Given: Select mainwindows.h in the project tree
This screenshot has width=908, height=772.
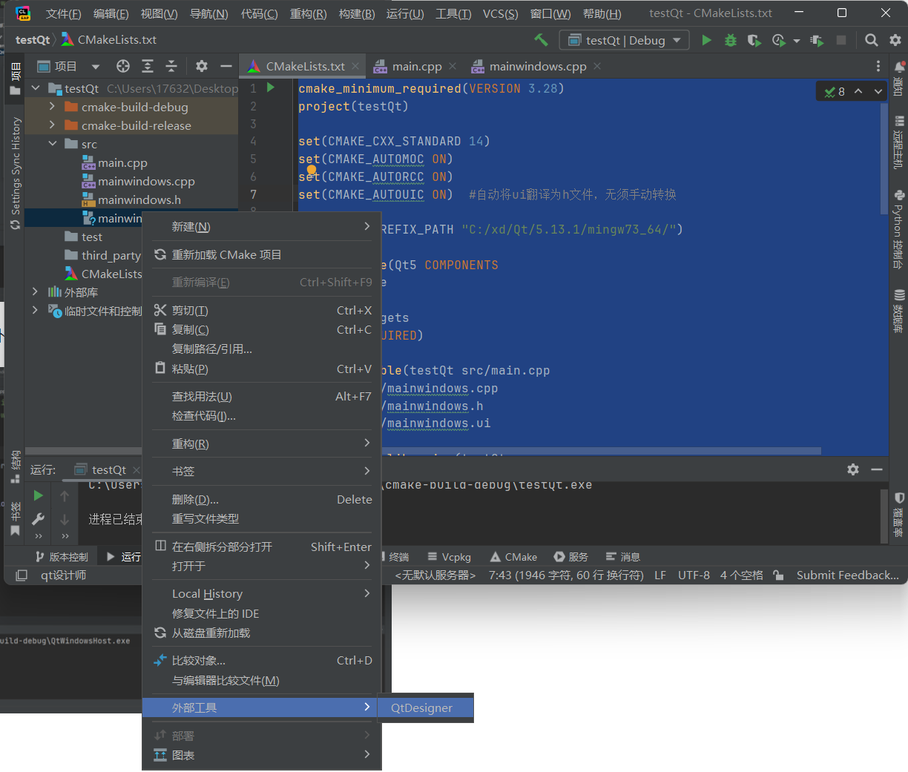Looking at the screenshot, I should tap(139, 199).
